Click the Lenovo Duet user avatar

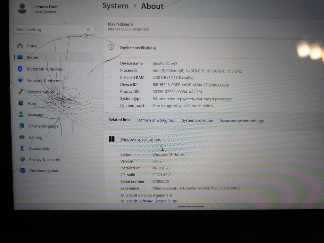coord(22,9)
